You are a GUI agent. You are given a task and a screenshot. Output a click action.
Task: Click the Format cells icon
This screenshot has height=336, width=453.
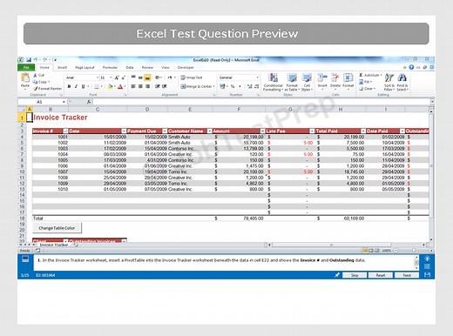pyautogui.click(x=348, y=77)
